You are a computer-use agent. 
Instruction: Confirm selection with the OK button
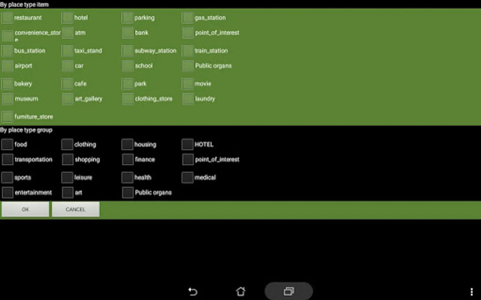pyautogui.click(x=25, y=209)
